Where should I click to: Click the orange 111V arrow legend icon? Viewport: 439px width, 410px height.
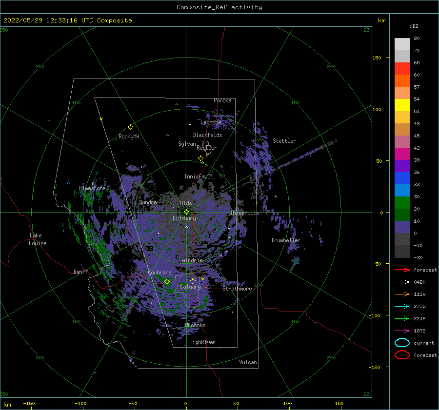point(402,294)
